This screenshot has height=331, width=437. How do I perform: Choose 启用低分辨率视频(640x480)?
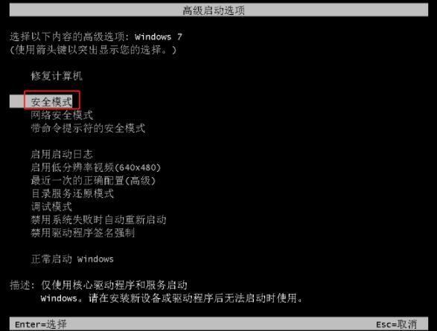tap(95, 167)
